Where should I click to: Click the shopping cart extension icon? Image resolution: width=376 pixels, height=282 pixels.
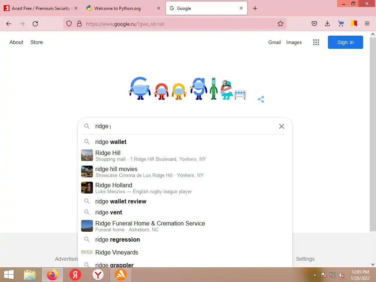point(341,23)
